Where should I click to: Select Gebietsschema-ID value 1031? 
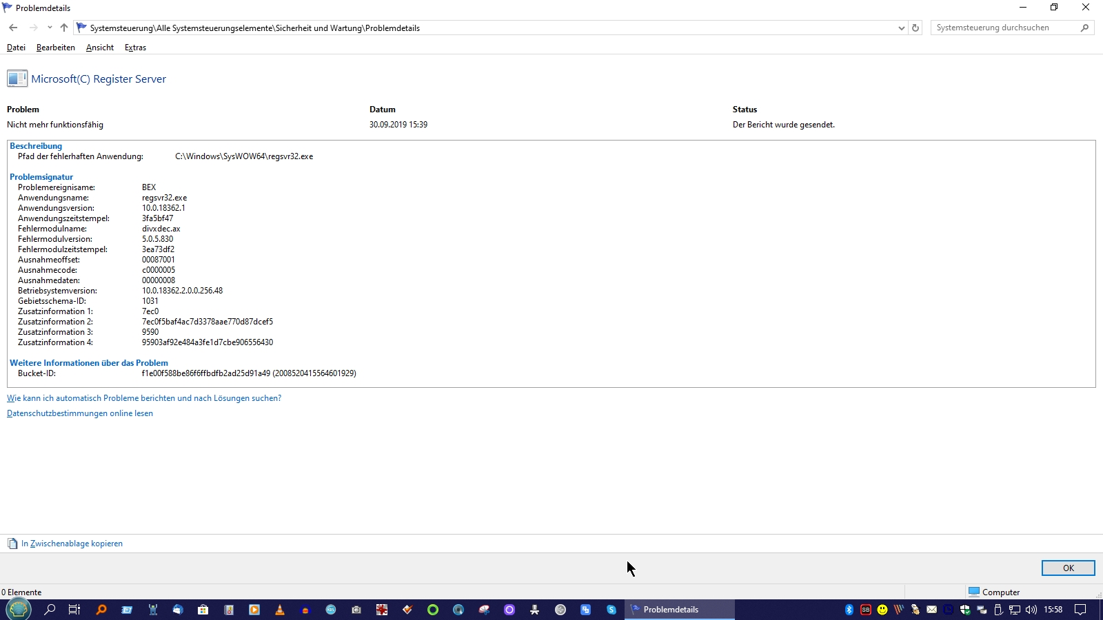click(x=150, y=301)
